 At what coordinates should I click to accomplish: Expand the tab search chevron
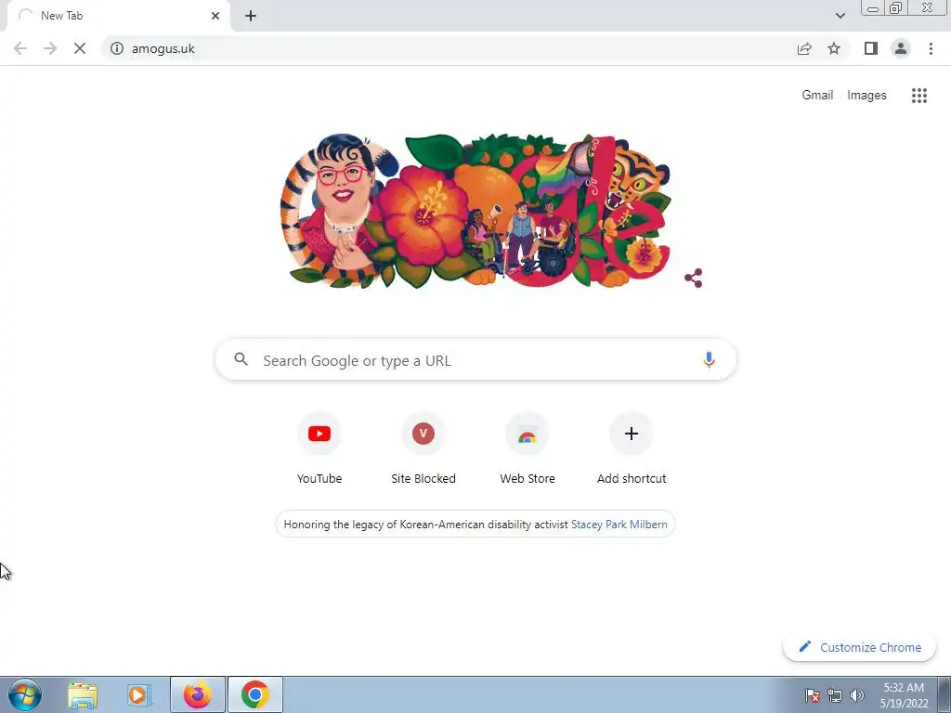point(840,16)
